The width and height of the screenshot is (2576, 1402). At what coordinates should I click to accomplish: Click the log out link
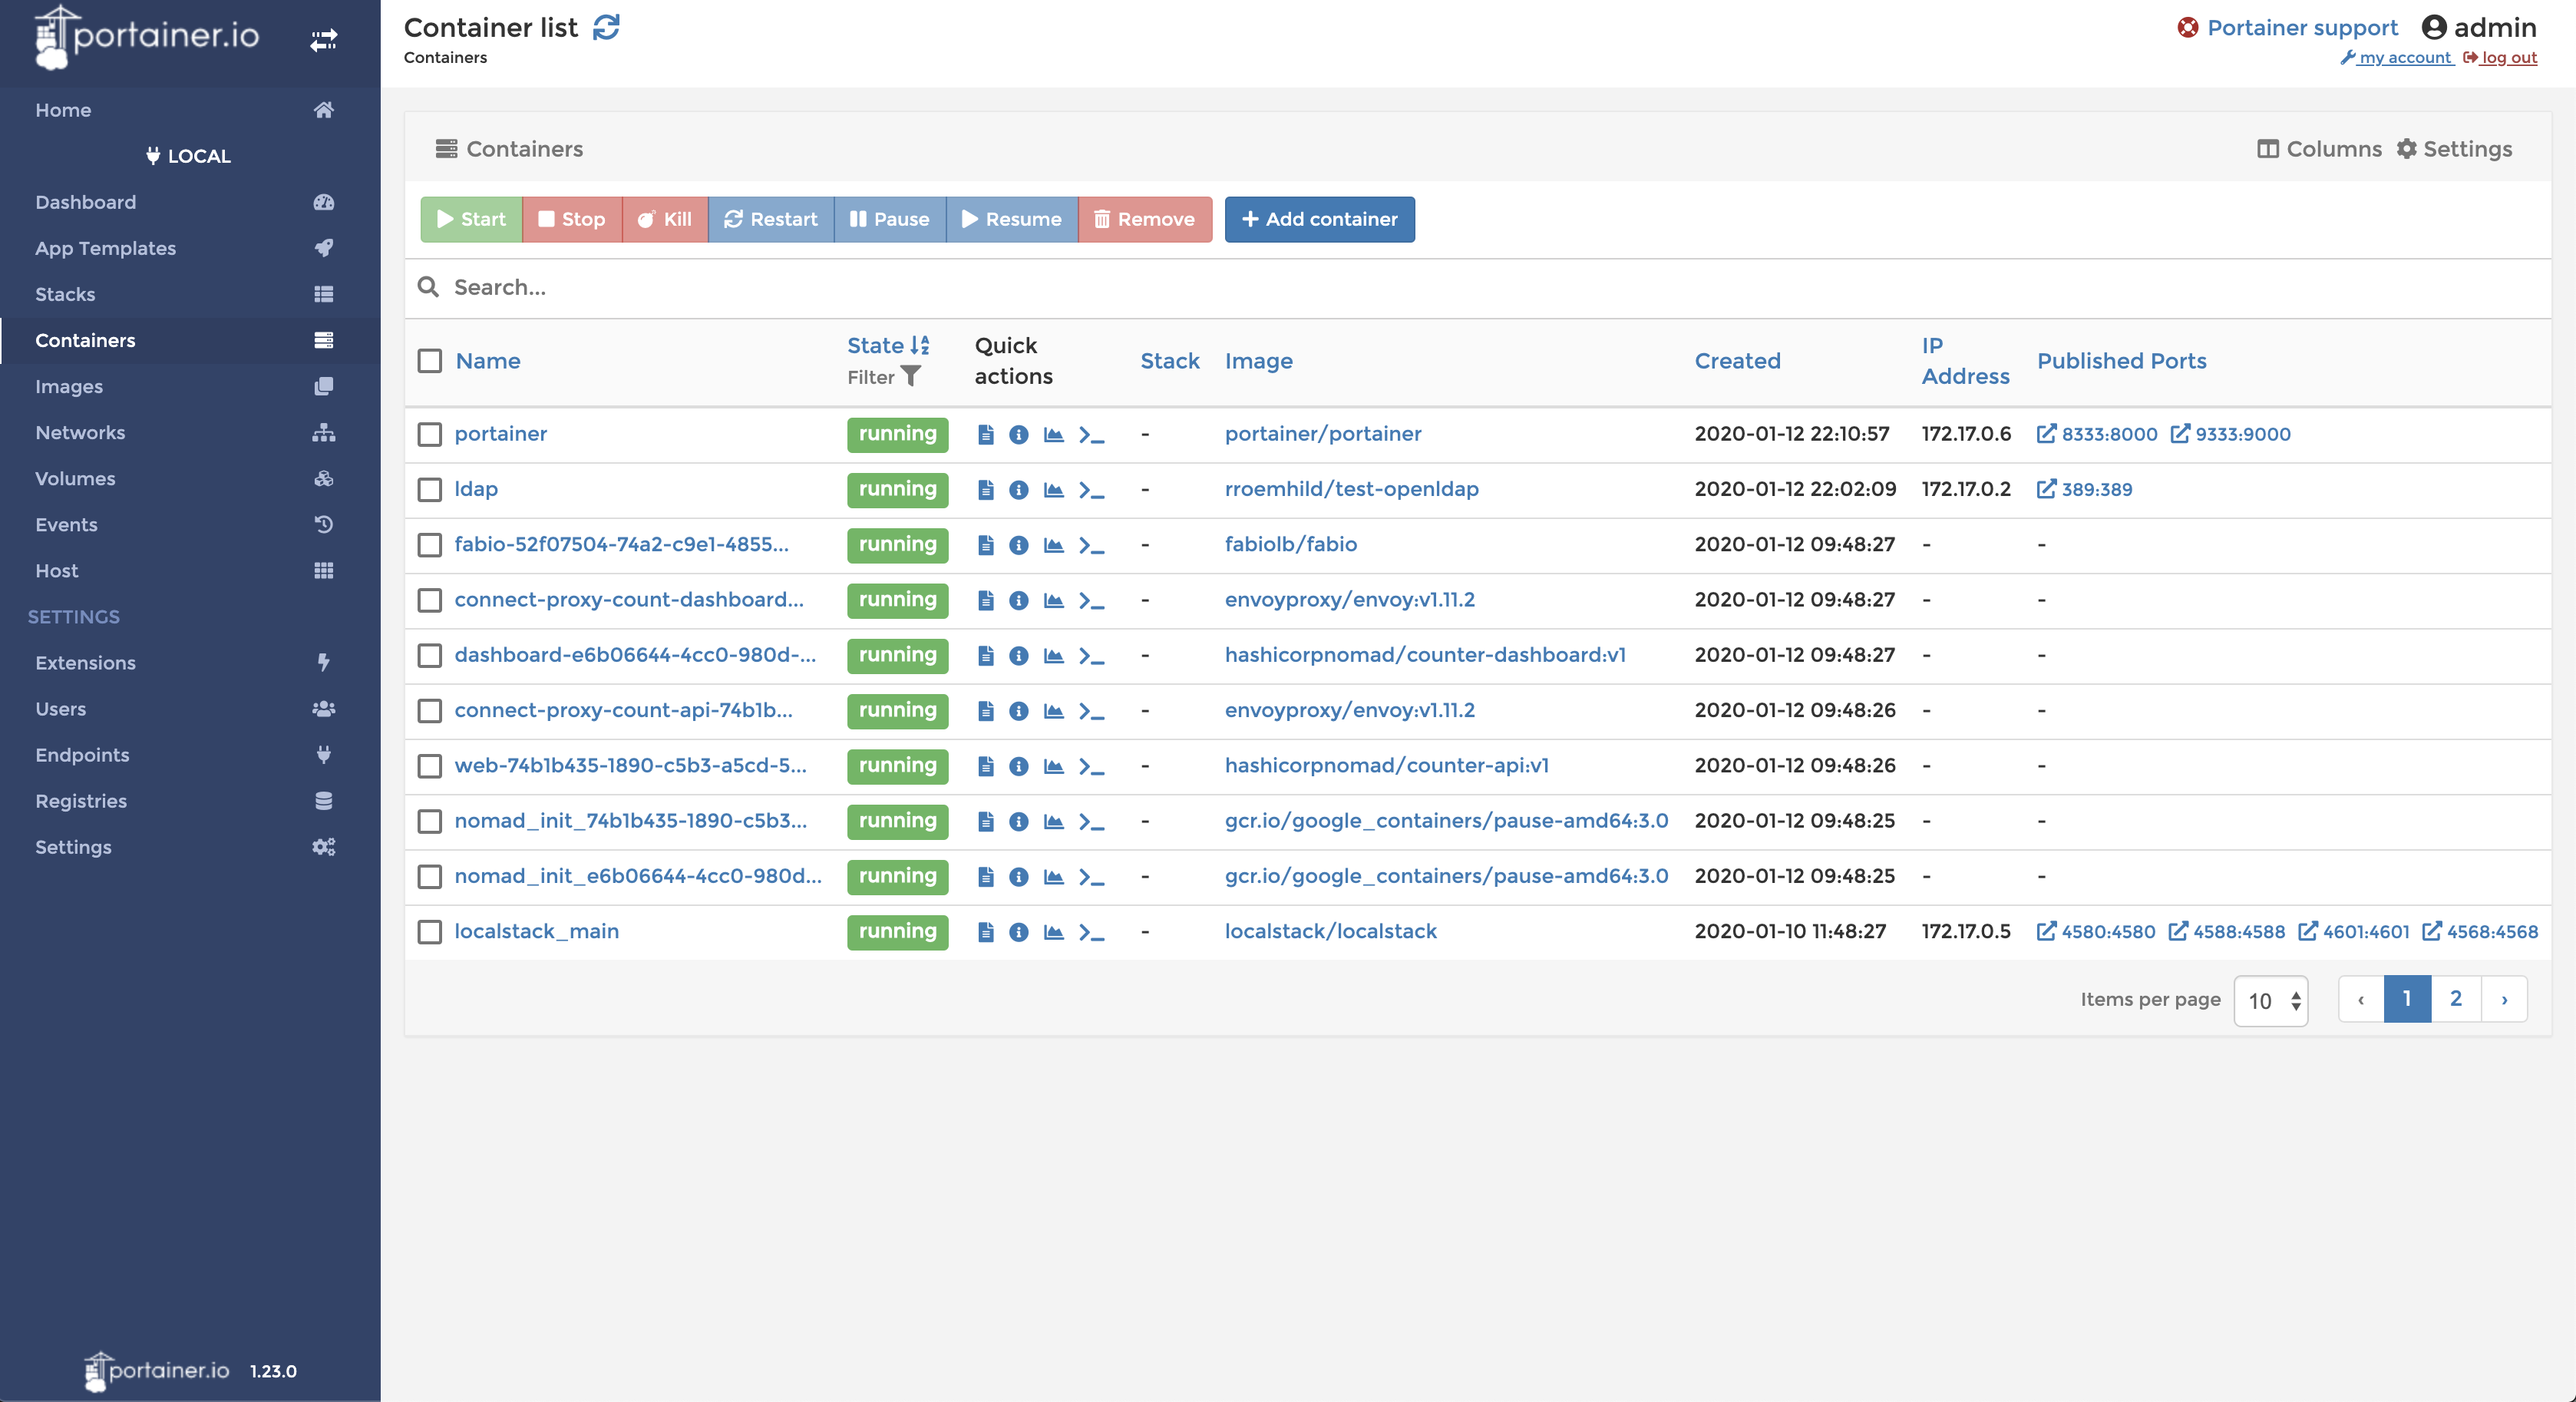point(2500,57)
